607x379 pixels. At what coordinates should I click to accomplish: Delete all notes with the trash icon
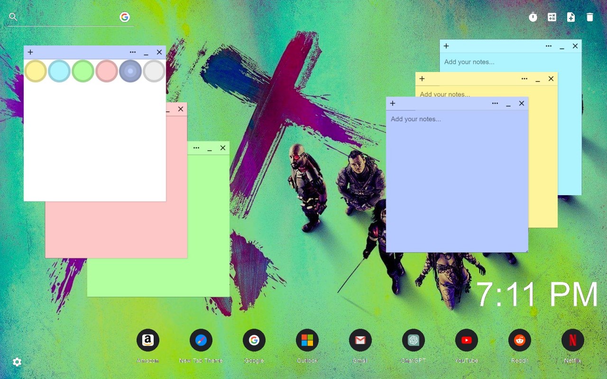[590, 17]
